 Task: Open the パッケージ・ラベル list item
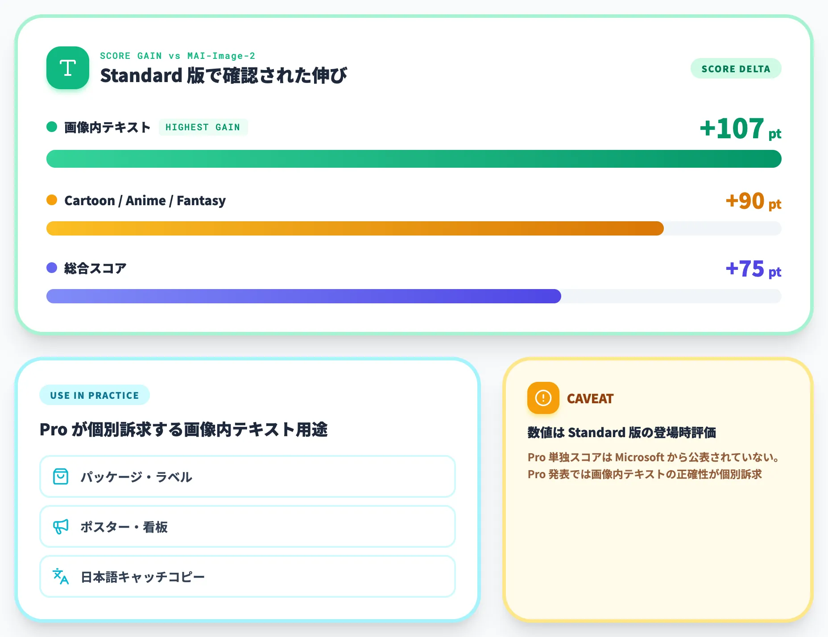[x=248, y=476]
